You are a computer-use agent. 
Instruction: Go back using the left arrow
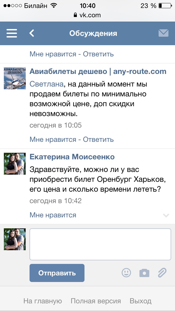pyautogui.click(x=32, y=33)
